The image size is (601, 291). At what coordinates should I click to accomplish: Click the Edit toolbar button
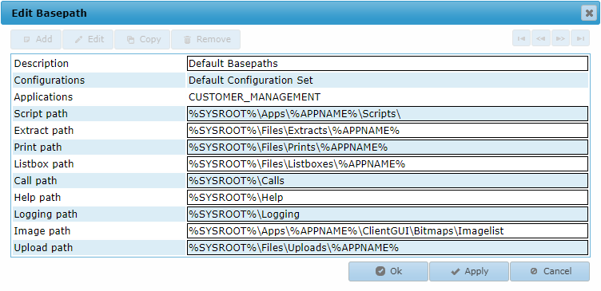[x=88, y=39]
